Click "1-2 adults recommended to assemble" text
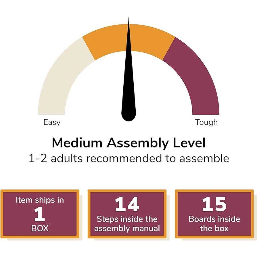 (128, 158)
